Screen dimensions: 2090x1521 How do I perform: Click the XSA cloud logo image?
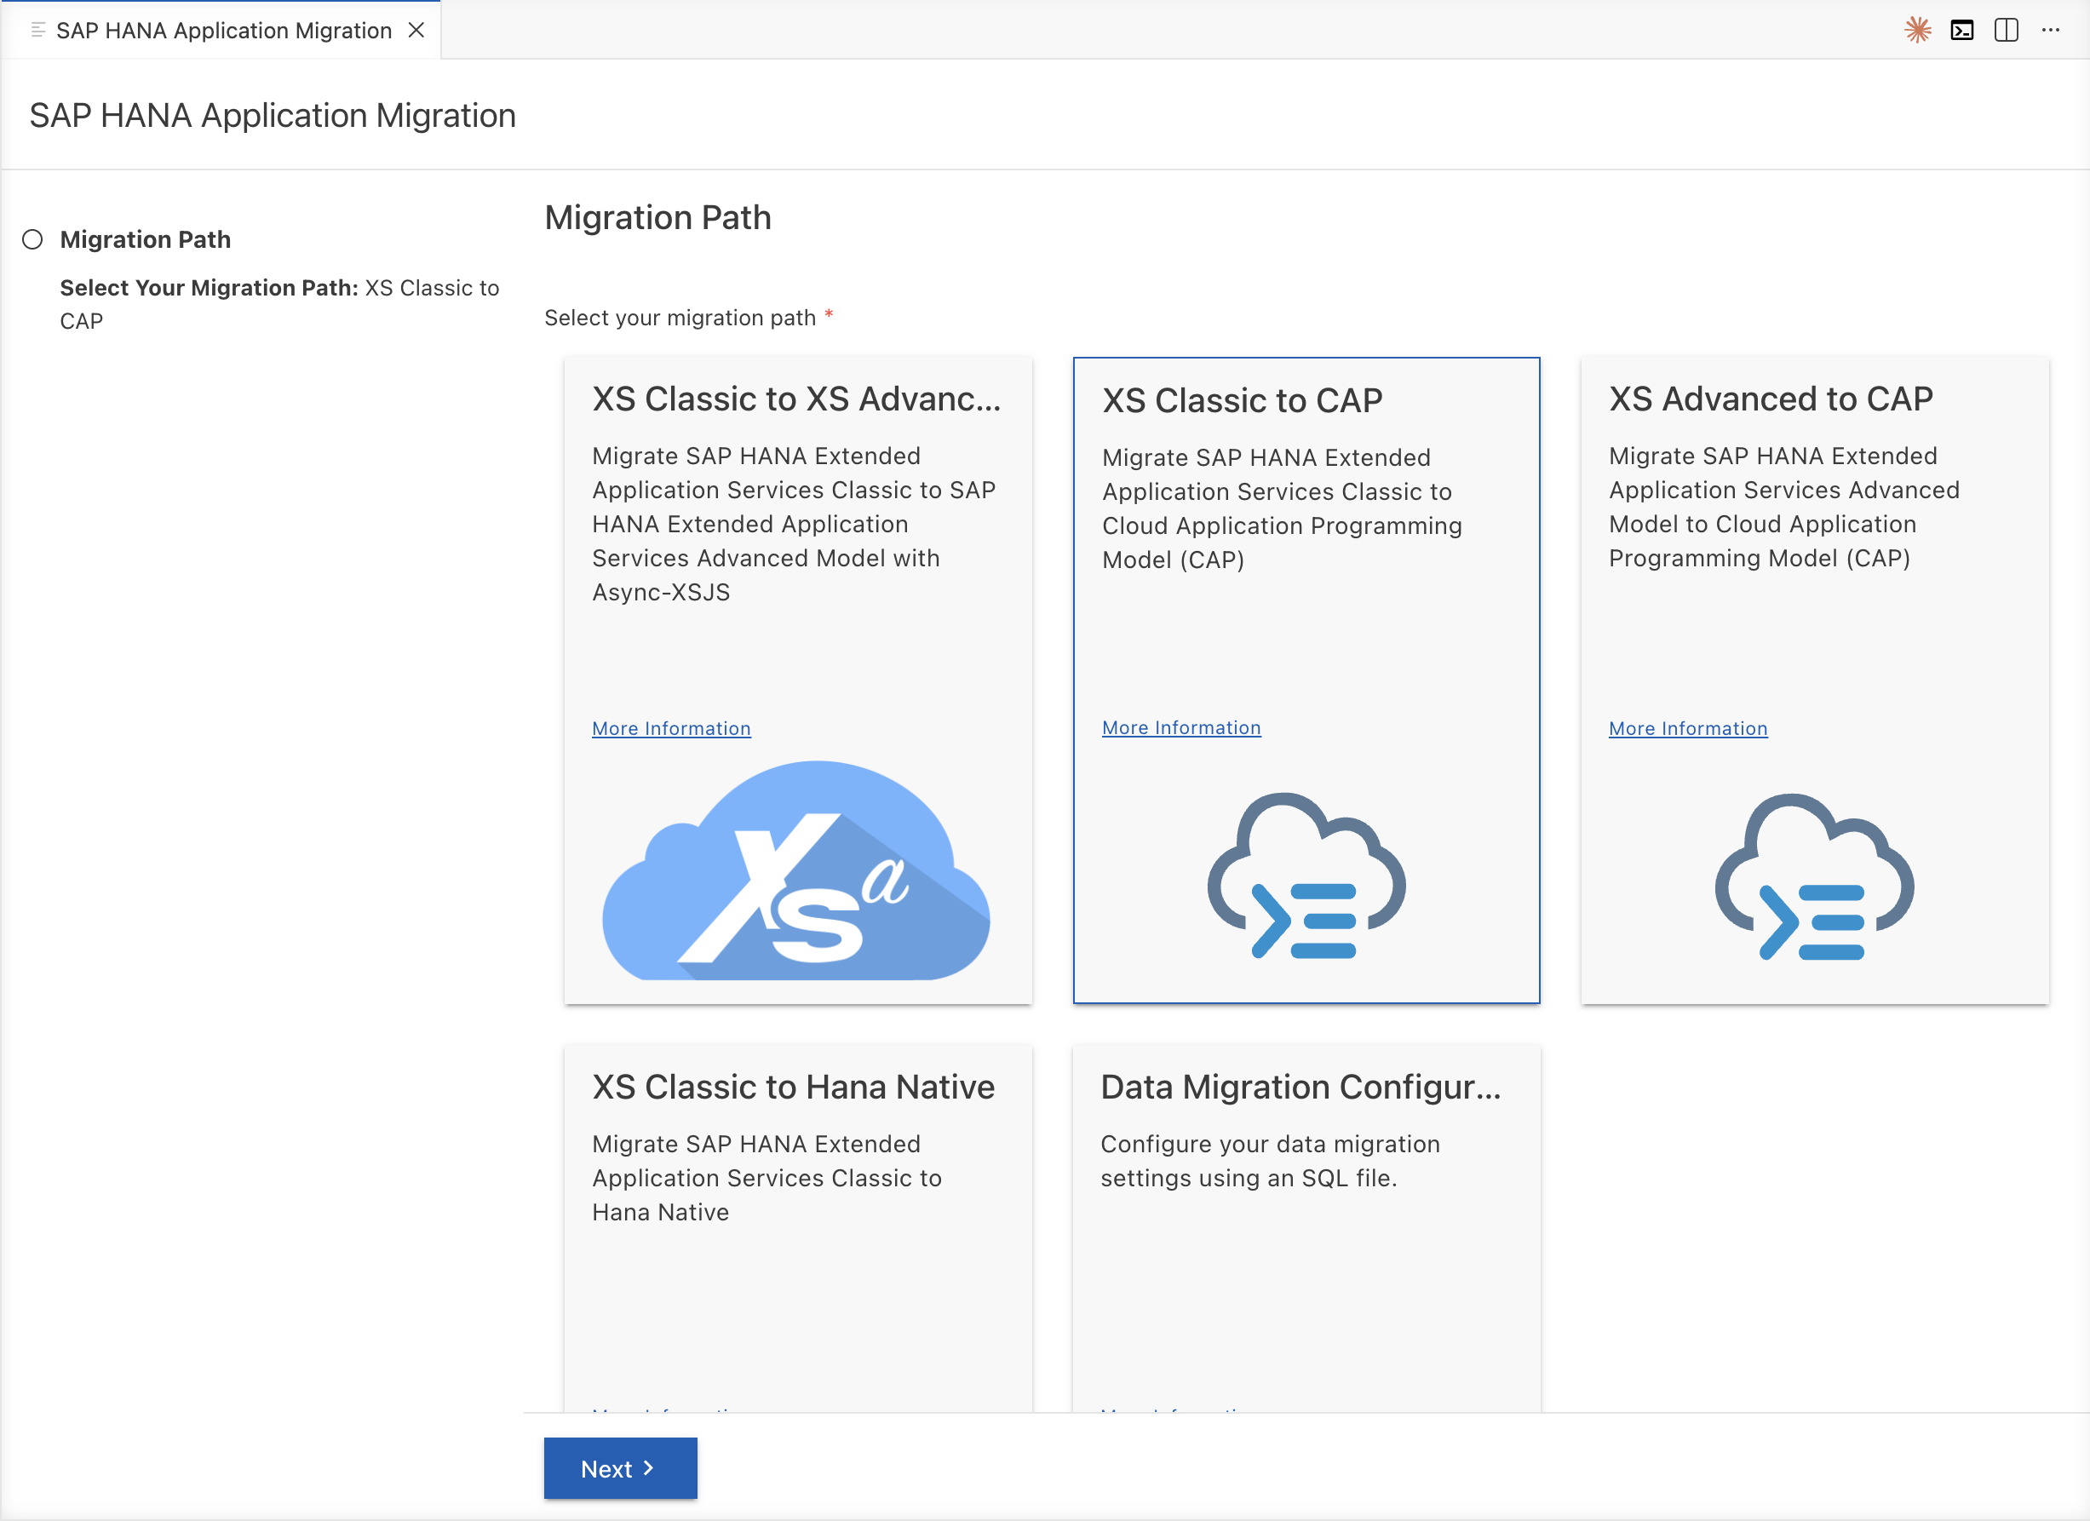[796, 871]
